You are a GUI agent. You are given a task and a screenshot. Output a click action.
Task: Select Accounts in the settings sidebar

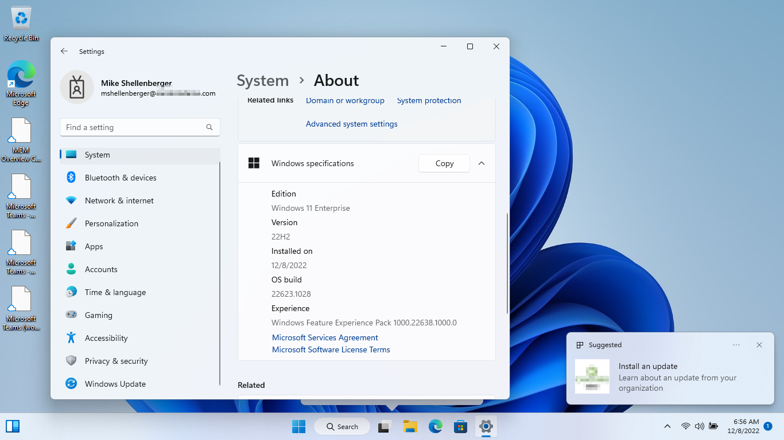[101, 269]
